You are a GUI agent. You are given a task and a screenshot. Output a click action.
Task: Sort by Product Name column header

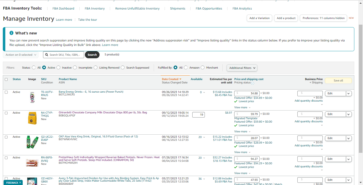coord(68,79)
